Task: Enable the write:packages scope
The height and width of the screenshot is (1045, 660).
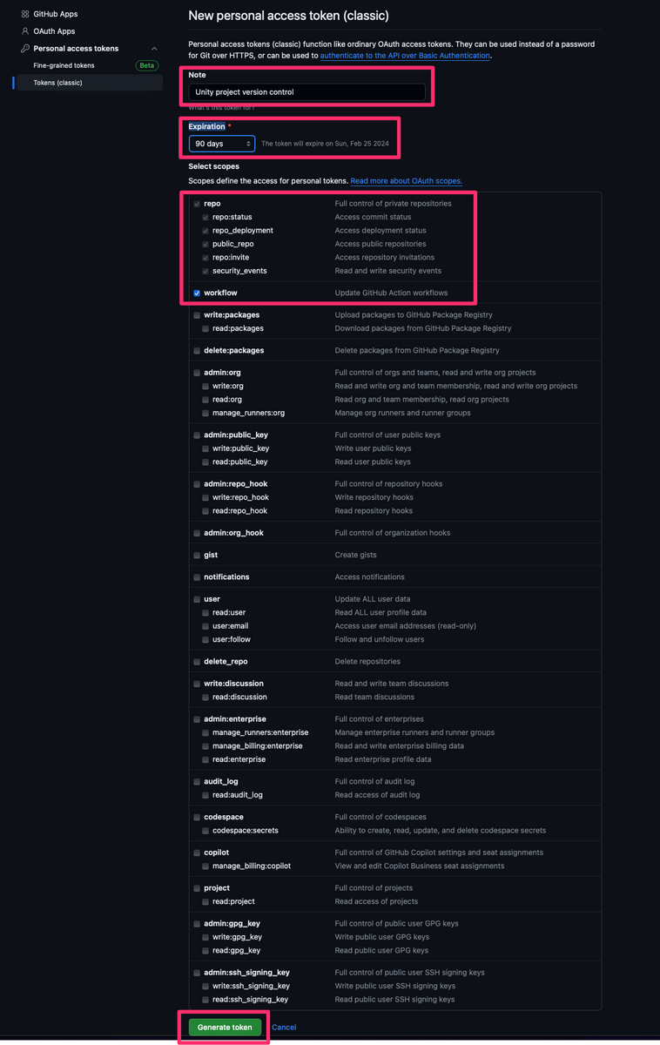Action: point(197,315)
